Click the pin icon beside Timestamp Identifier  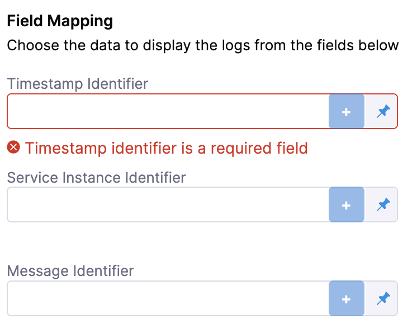(383, 112)
